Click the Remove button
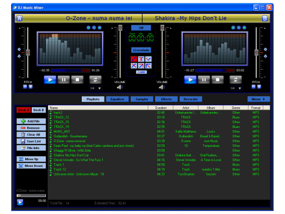 point(31,128)
